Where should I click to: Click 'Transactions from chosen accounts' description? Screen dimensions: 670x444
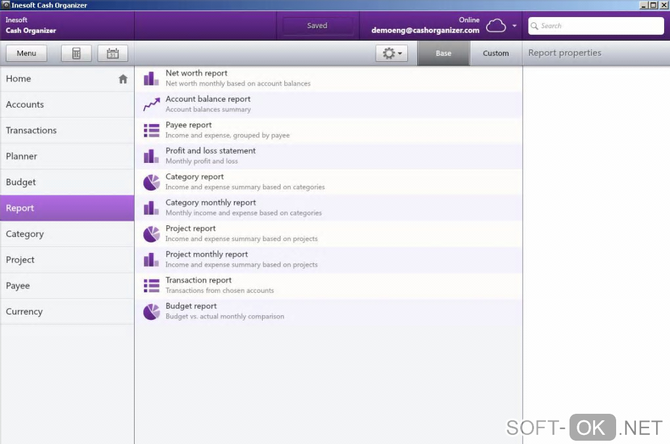click(x=219, y=290)
